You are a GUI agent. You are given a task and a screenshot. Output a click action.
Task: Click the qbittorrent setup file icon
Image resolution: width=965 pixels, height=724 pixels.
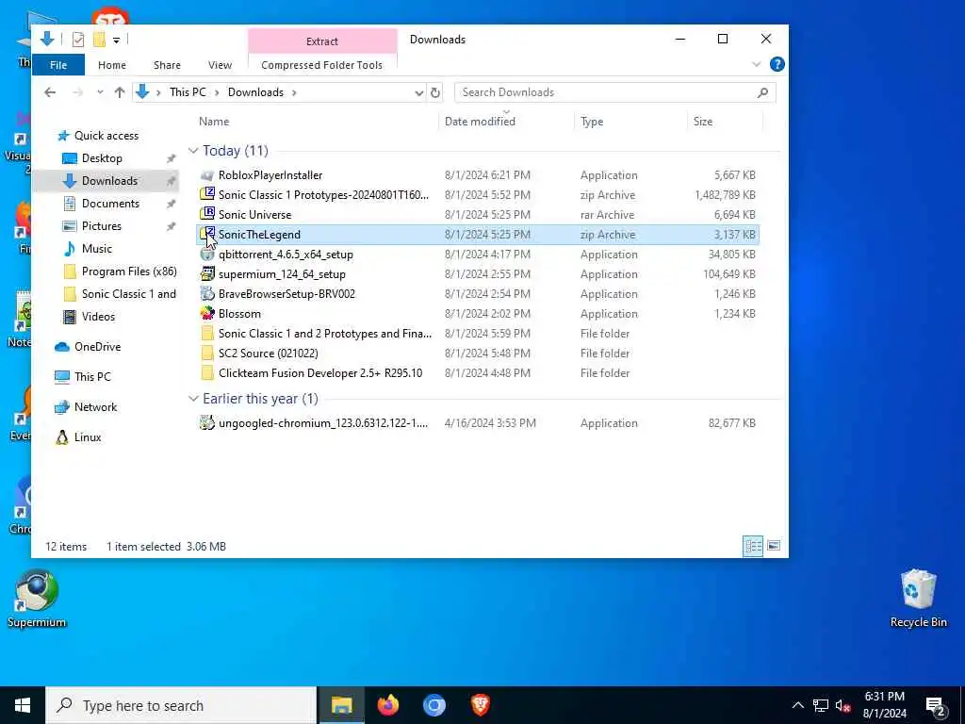[207, 255]
